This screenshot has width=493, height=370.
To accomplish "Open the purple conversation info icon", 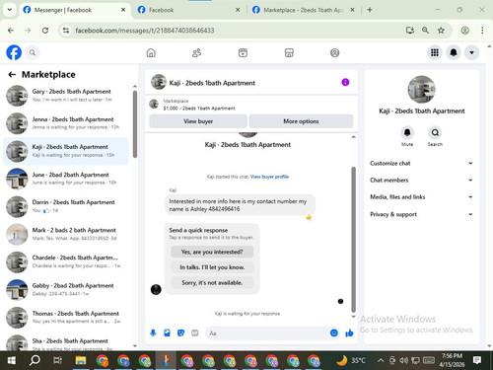I will 345,82.
